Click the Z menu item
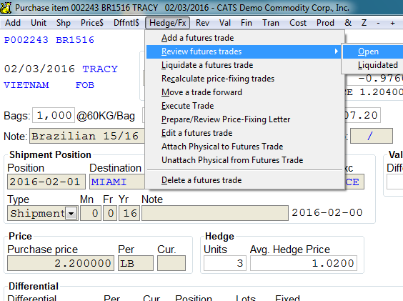 (x=364, y=23)
